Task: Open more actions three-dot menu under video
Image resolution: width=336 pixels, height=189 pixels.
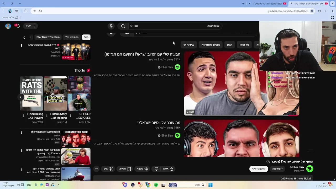Action: [96, 169]
